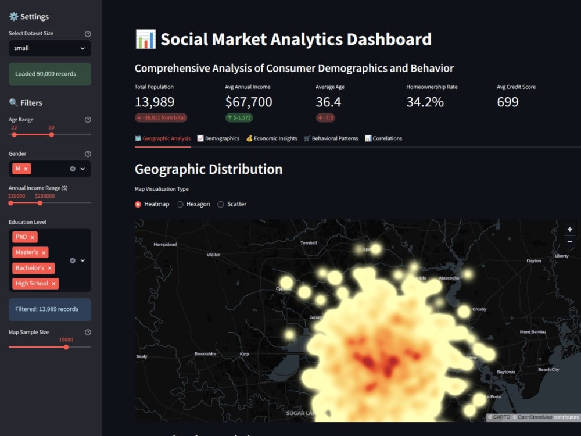
Task: Click the help icon for Select Dataset Size
Action: (88, 34)
